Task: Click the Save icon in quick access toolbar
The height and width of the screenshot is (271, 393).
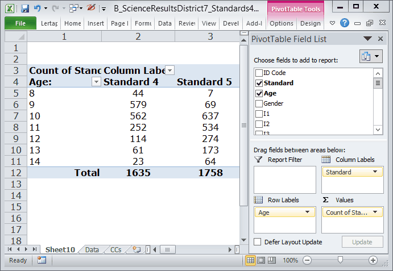Action: [x=24, y=9]
